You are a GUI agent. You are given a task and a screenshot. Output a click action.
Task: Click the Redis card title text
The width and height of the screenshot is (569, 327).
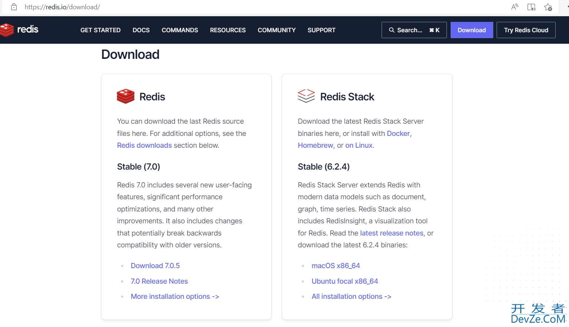pyautogui.click(x=152, y=97)
